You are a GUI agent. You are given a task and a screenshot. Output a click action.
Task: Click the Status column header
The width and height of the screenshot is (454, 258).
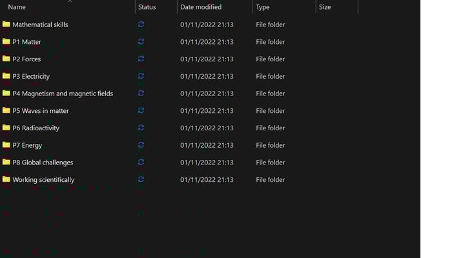(x=147, y=7)
